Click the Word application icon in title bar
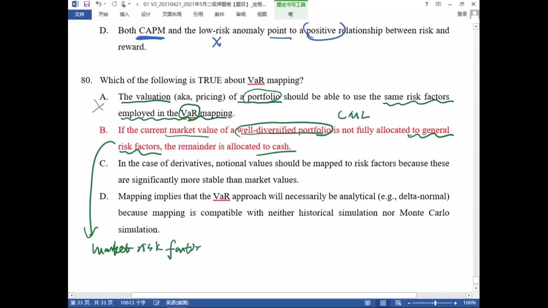 click(75, 4)
